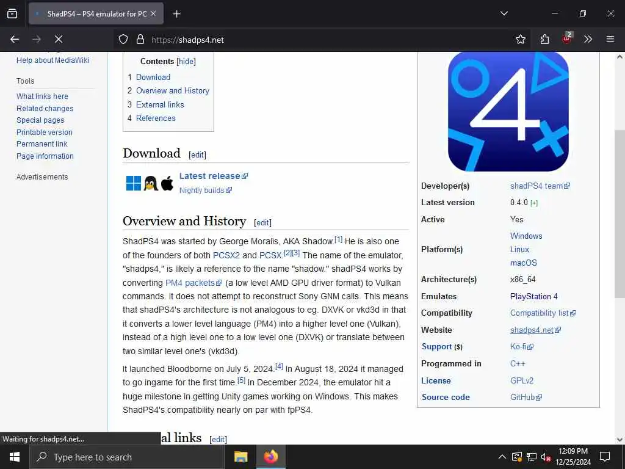Go to Special pages
The image size is (625, 469).
40,120
